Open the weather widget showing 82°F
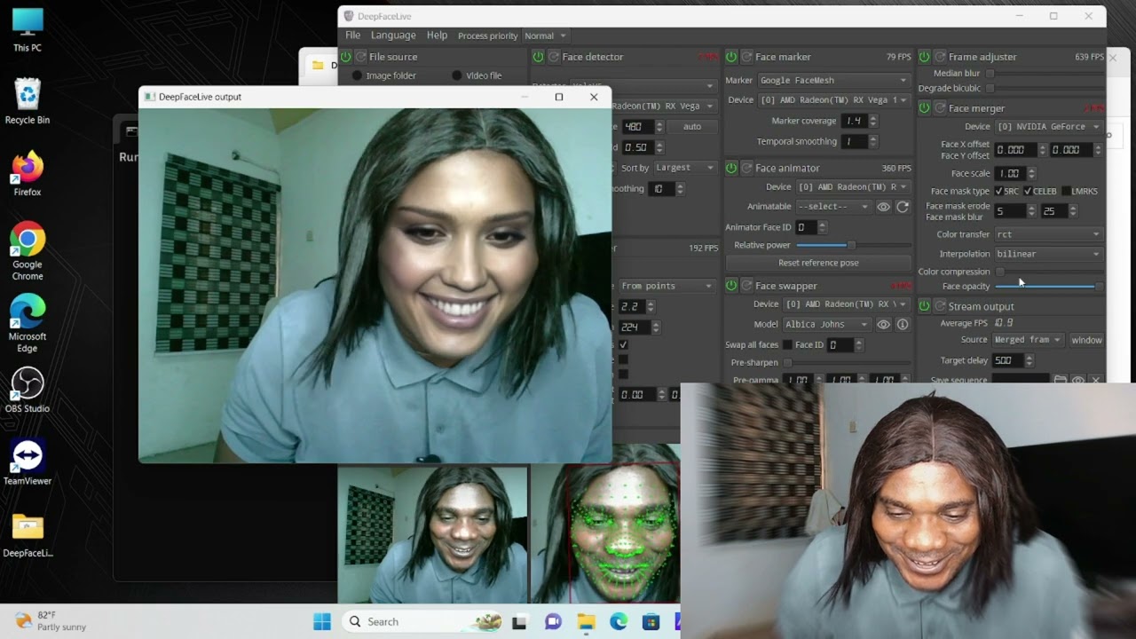 tap(51, 621)
